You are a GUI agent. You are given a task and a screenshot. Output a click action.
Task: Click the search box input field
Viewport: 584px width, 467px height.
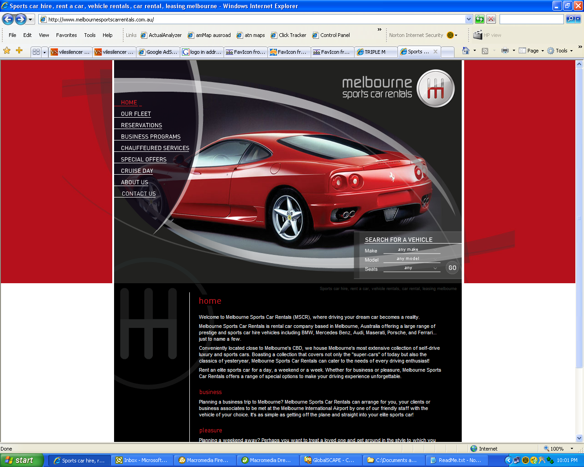532,19
